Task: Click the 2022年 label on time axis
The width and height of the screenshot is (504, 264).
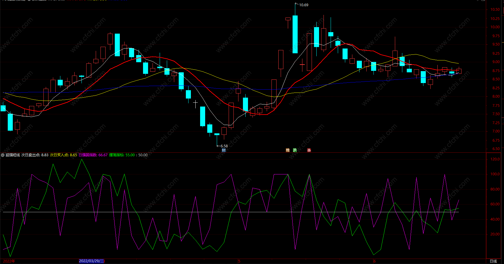Action: click(x=9, y=261)
